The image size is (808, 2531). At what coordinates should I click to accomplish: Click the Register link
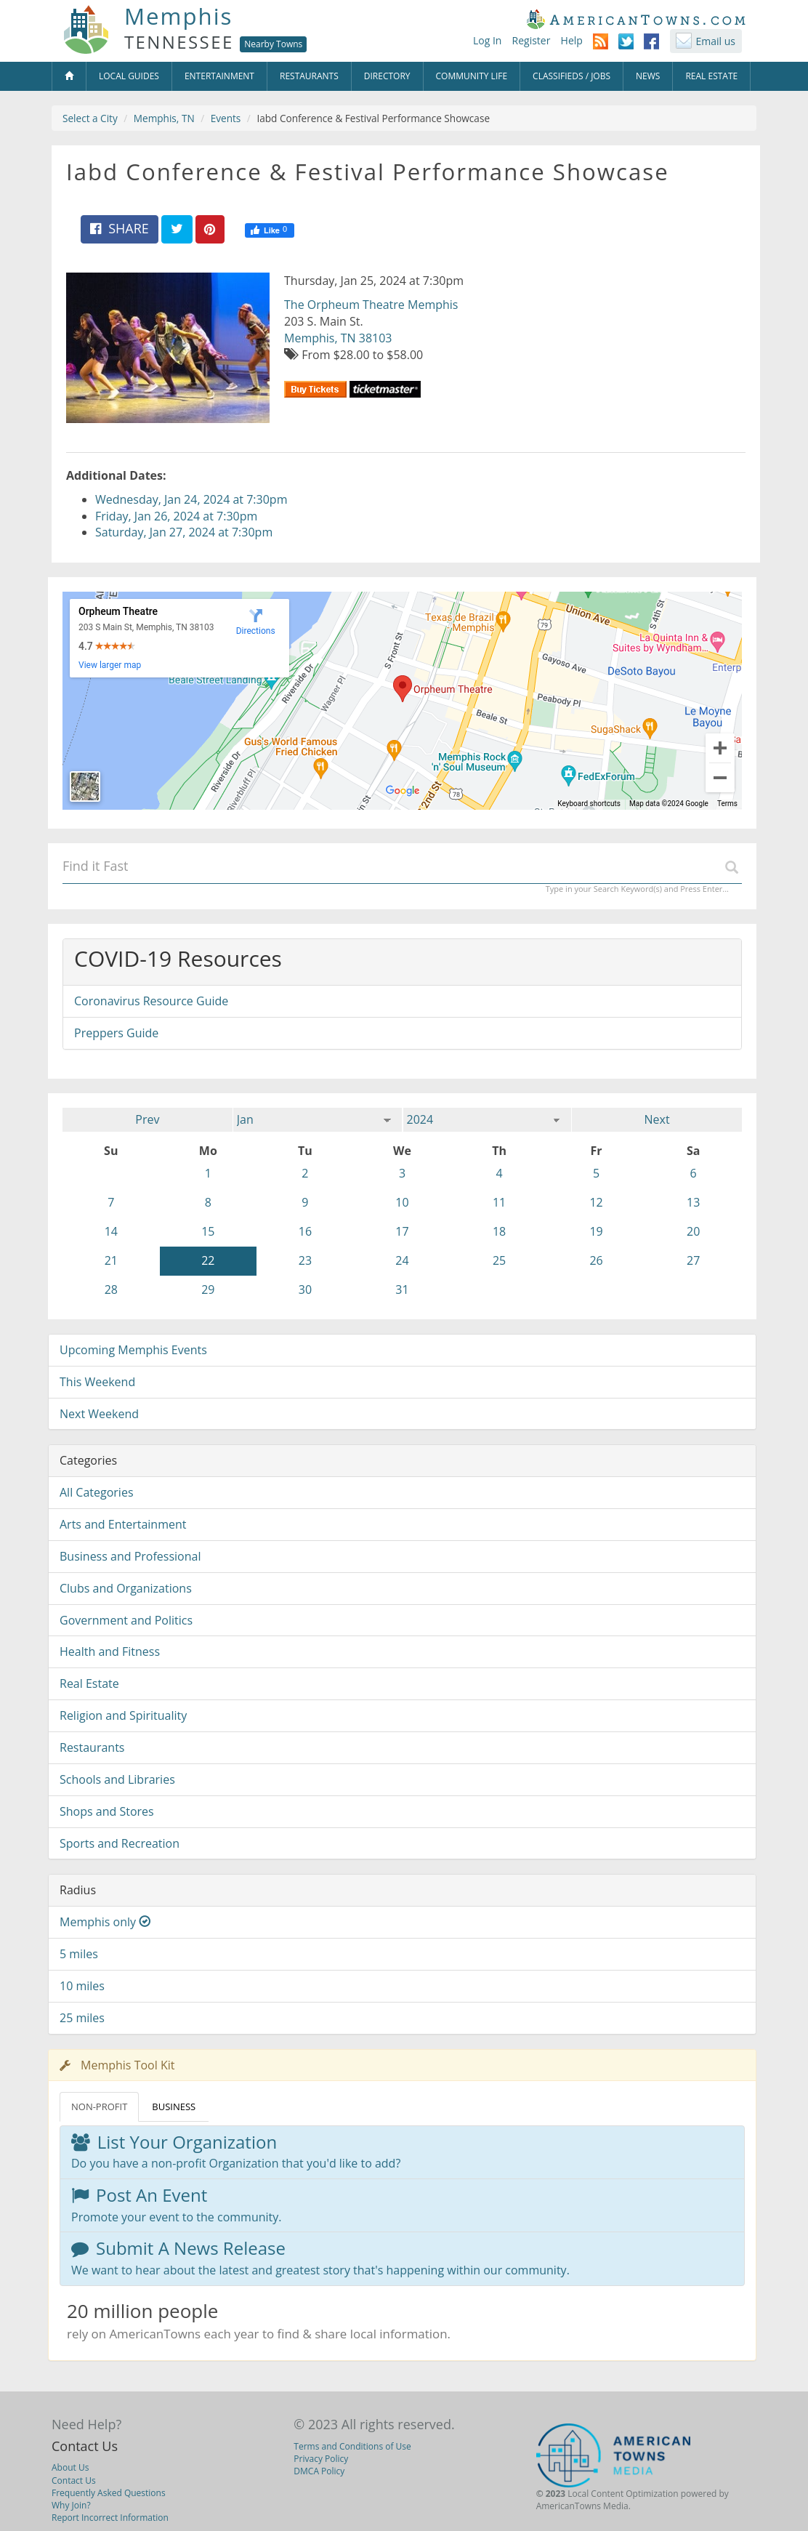coord(530,41)
